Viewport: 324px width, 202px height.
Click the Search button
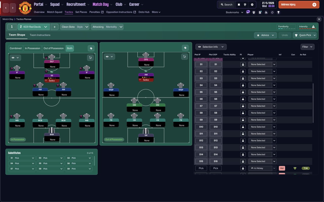[226, 5]
